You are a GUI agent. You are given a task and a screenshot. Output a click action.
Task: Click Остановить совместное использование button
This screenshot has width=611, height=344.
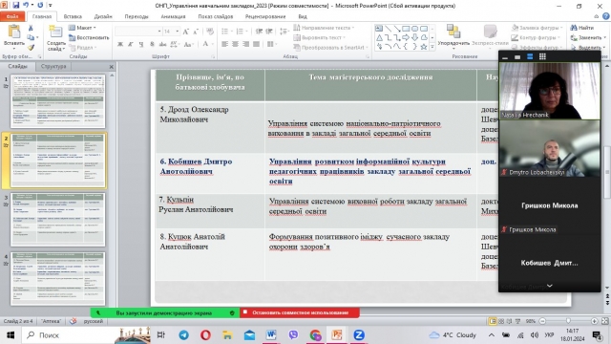point(300,312)
